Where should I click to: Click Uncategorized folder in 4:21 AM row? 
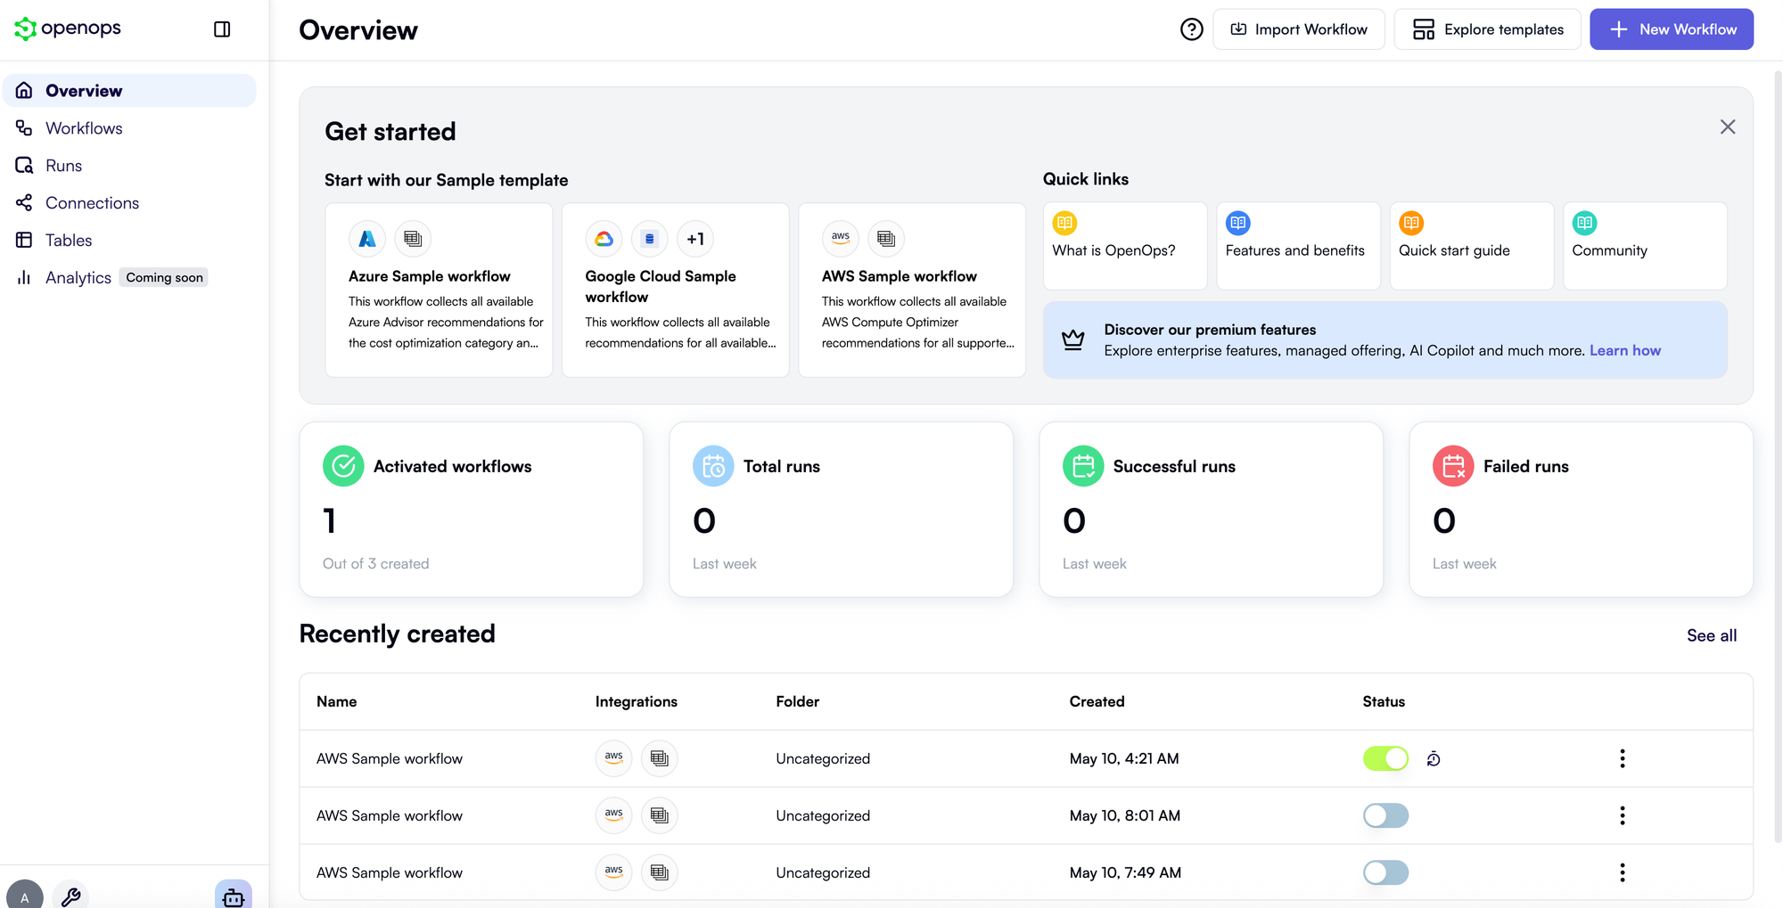pos(823,758)
